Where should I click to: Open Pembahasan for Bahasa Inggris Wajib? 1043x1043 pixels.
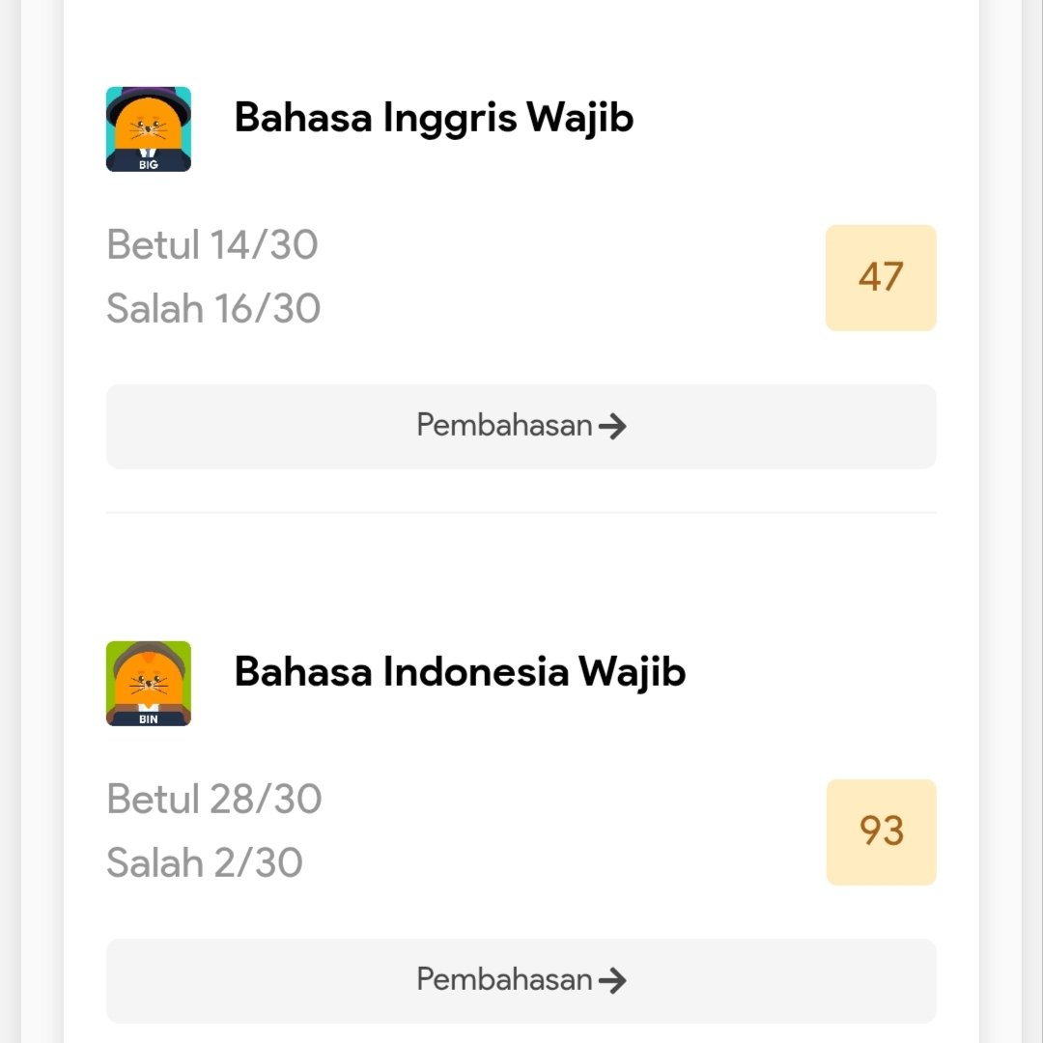click(x=521, y=426)
